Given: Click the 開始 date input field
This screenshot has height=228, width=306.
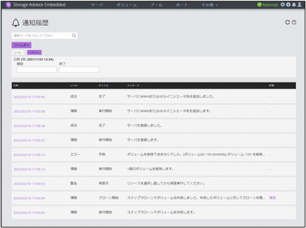Looking at the screenshot, I should pyautogui.click(x=36, y=70).
